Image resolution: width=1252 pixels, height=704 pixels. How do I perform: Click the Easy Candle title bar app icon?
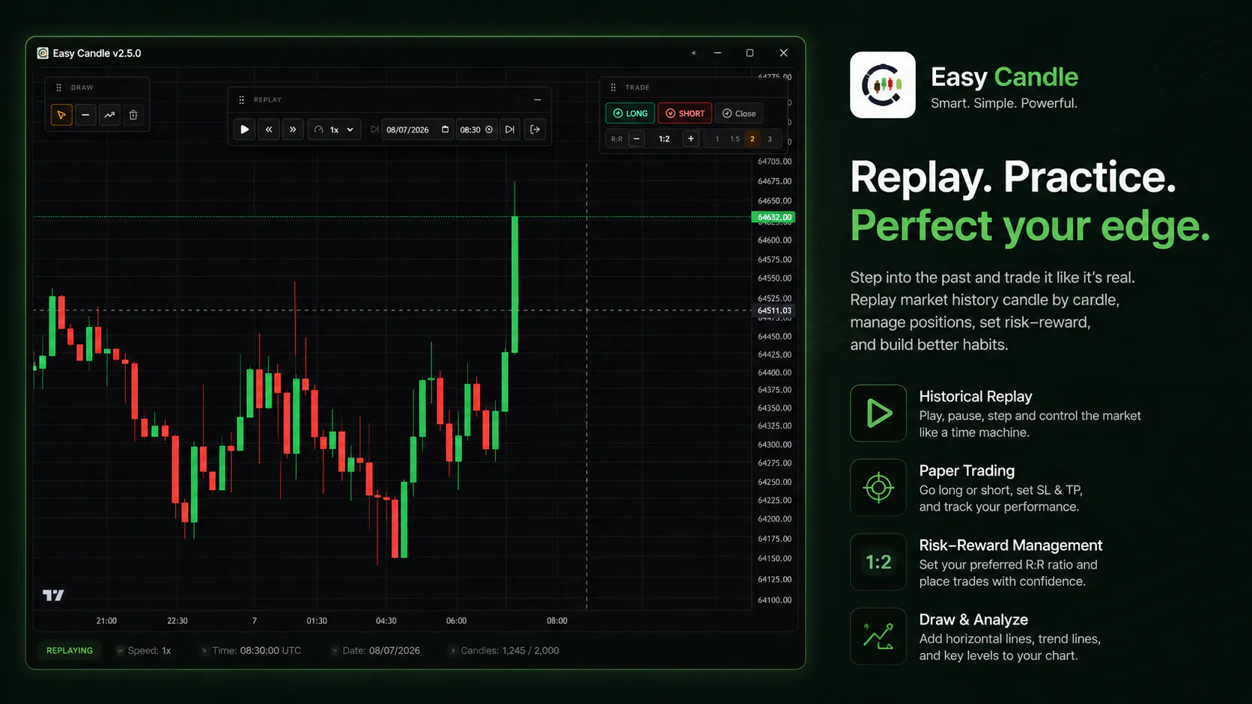[x=43, y=53]
